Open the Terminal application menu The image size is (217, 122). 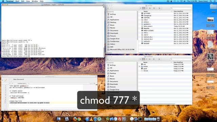pos(10,1)
